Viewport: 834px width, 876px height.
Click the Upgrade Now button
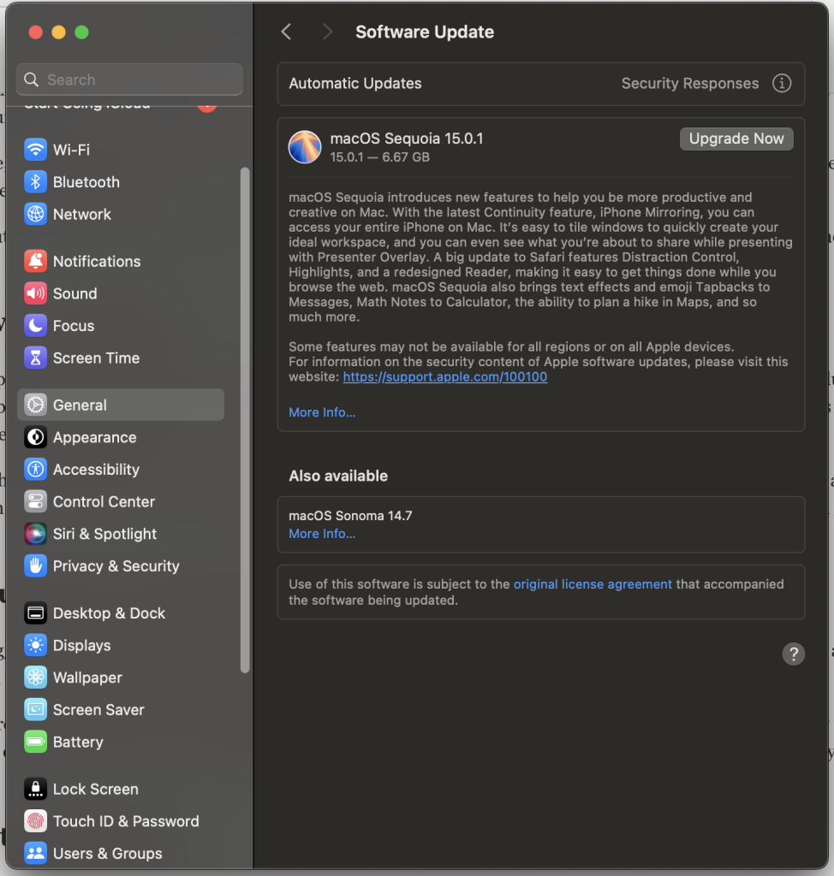click(x=736, y=139)
